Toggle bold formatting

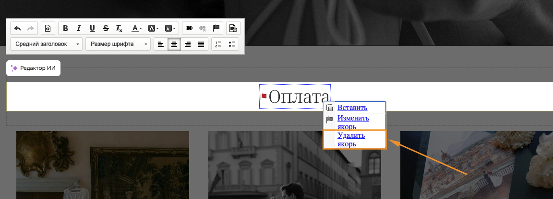click(66, 28)
